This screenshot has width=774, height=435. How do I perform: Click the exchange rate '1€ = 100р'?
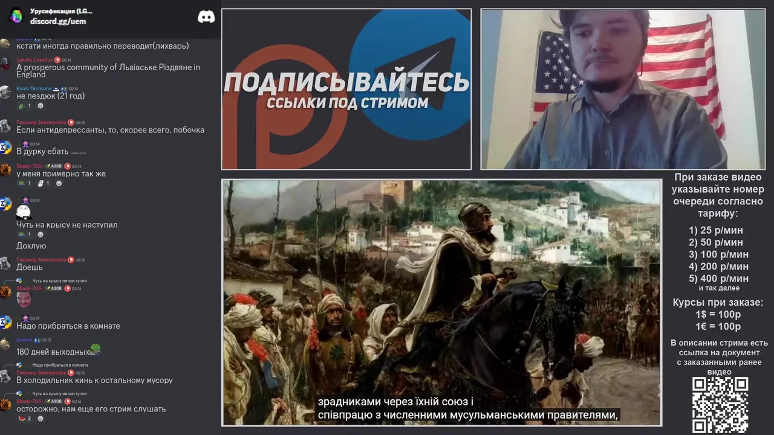[x=718, y=327]
